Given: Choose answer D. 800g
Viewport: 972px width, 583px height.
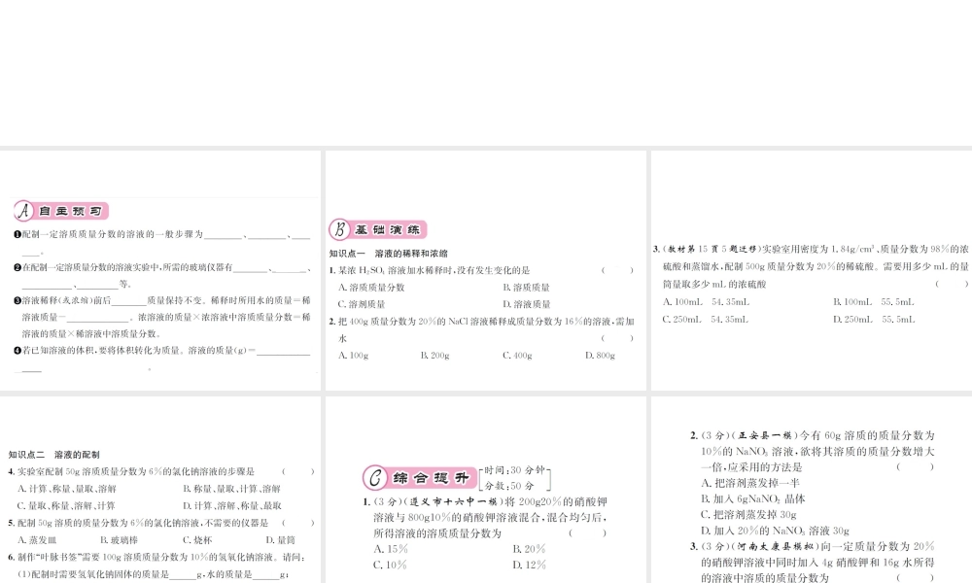Looking at the screenshot, I should pyautogui.click(x=600, y=355).
